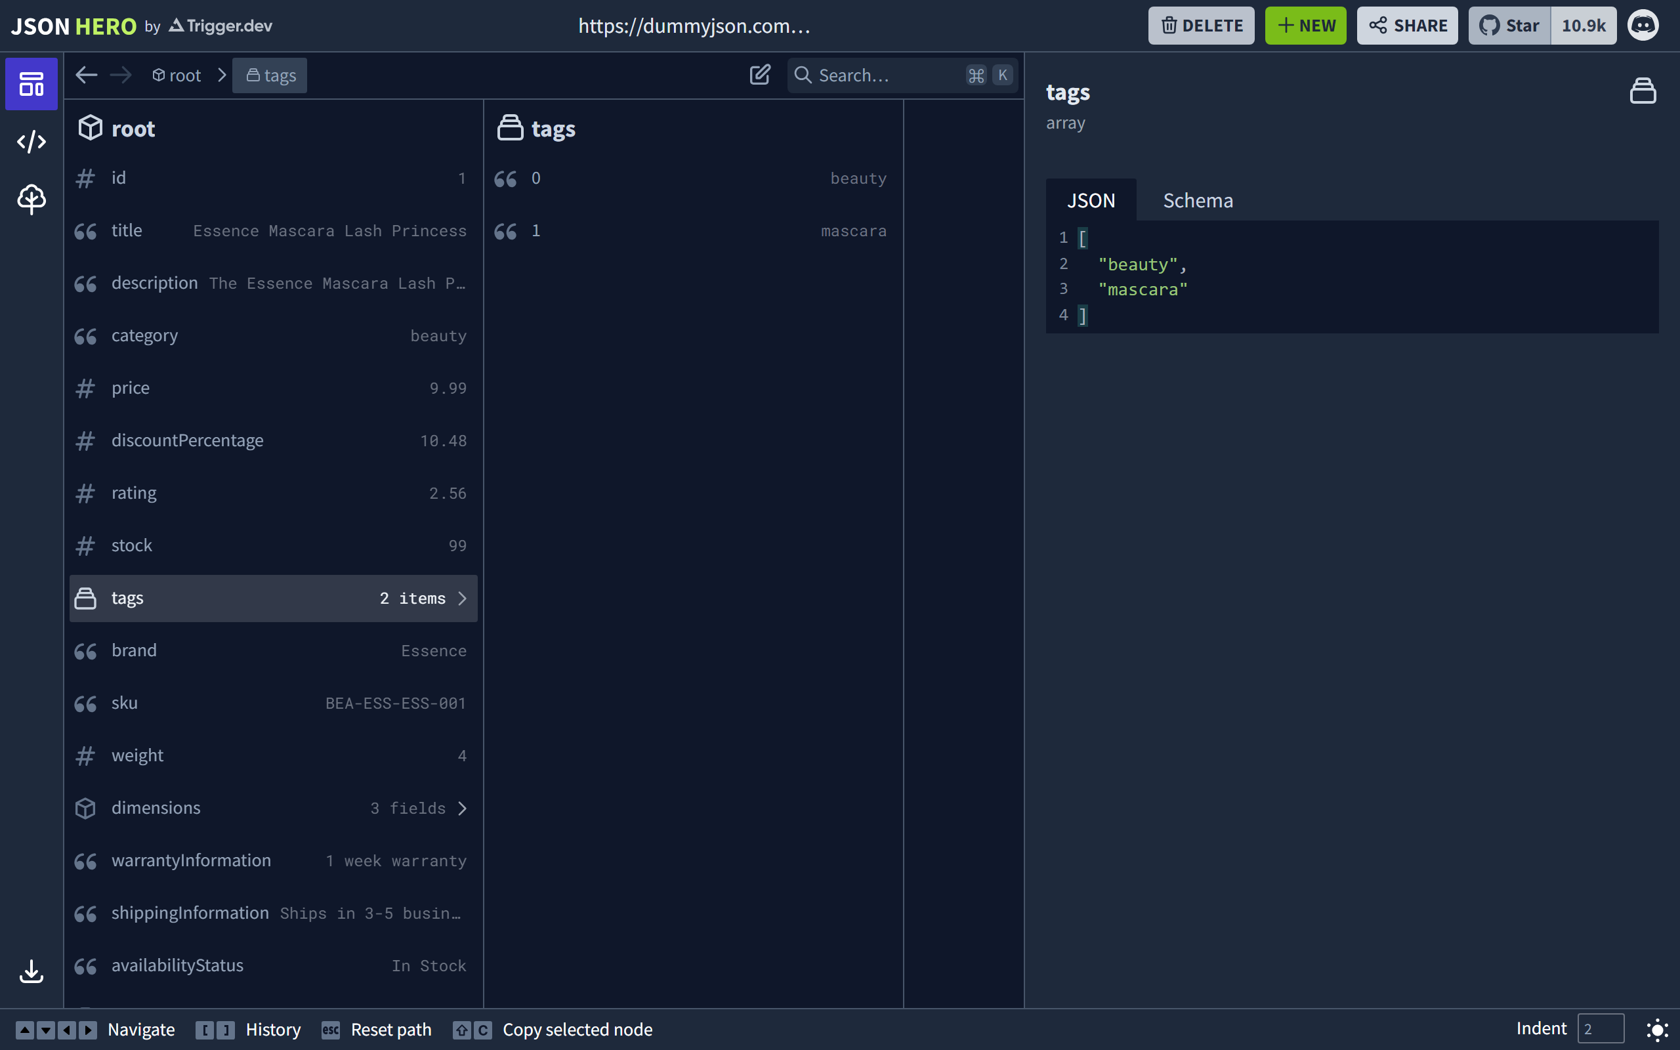Select the discountPercentage row
Screen dimensions: 1680x1050
274,440
